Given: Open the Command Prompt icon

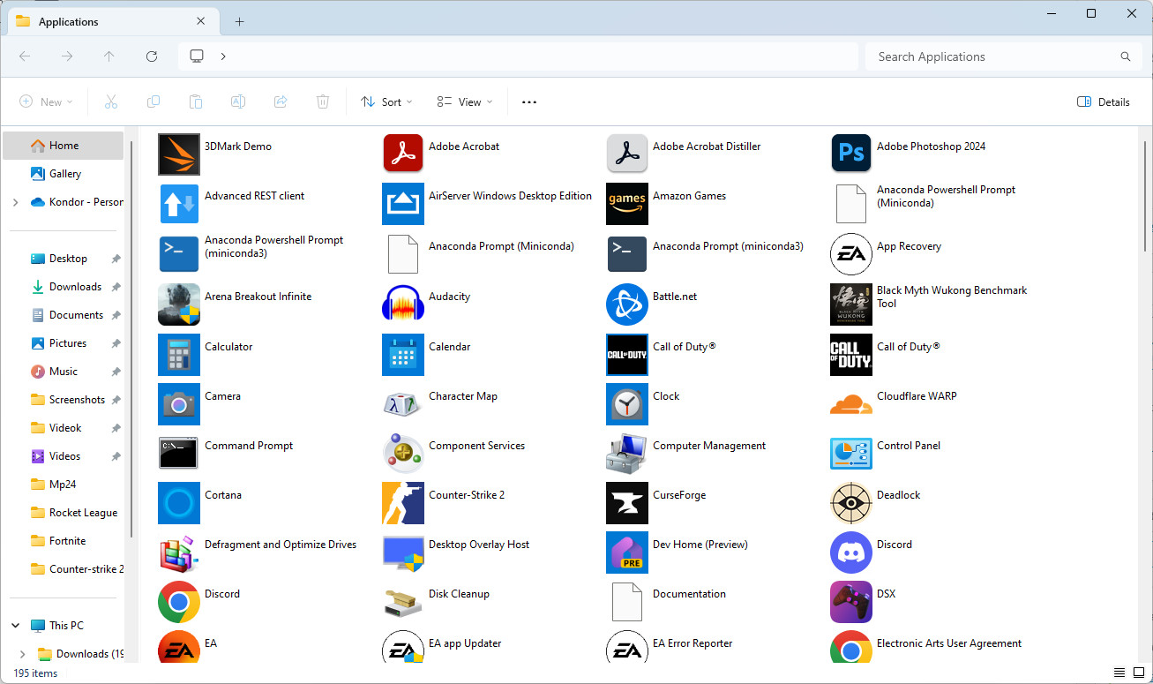Looking at the screenshot, I should [179, 454].
